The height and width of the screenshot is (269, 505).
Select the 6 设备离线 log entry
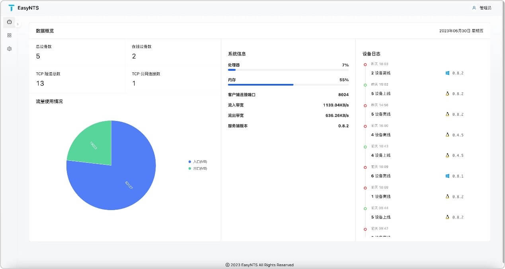point(381,176)
